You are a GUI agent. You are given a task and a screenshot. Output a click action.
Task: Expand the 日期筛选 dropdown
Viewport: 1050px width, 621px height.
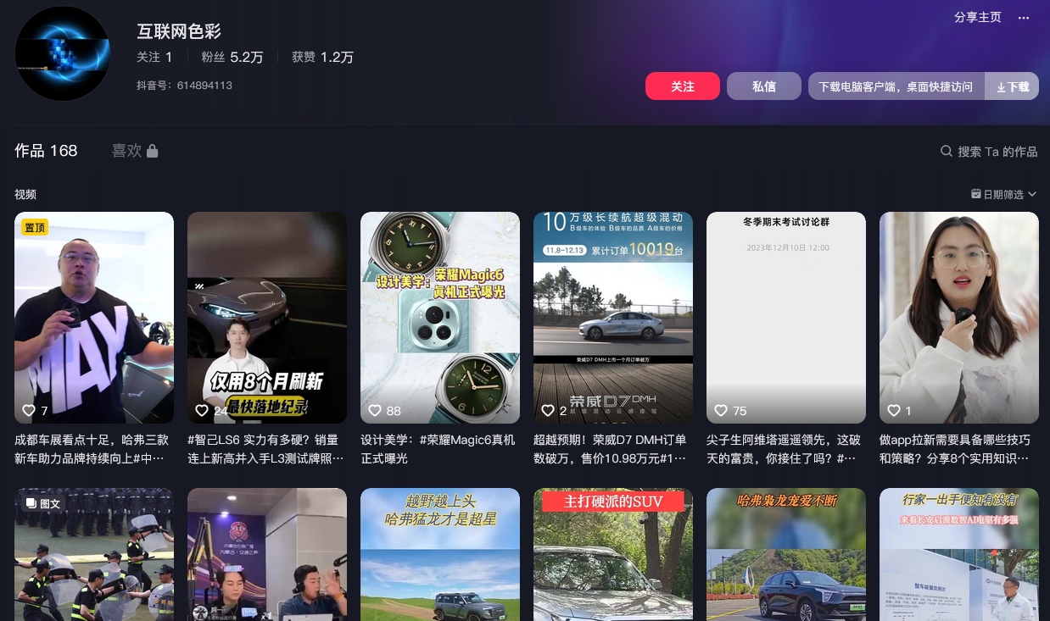(1004, 194)
